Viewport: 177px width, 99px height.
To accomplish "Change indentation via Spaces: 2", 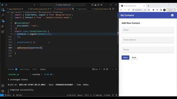I will [80, 95].
